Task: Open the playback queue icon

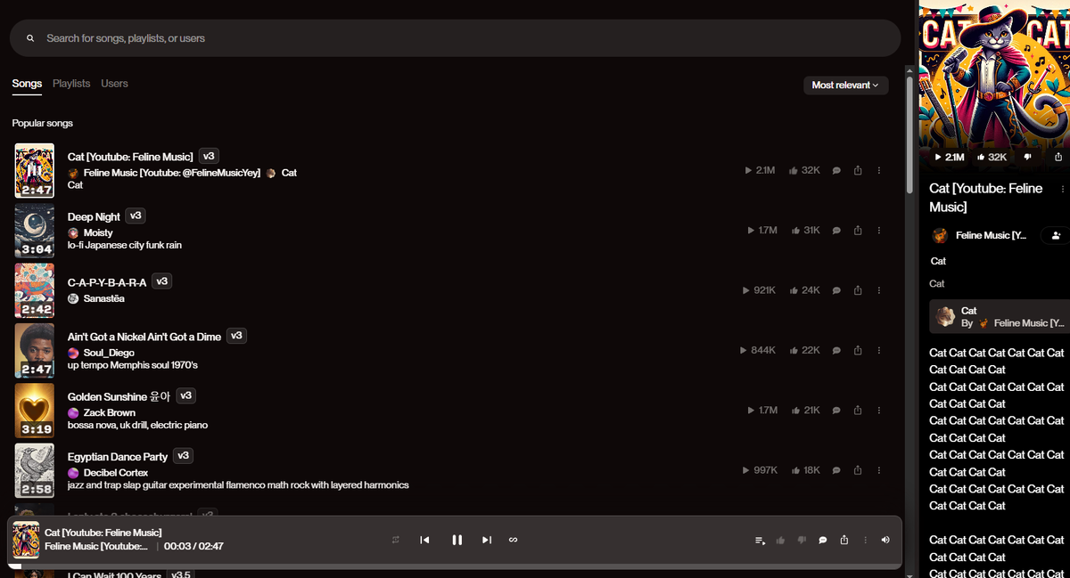Action: point(760,540)
